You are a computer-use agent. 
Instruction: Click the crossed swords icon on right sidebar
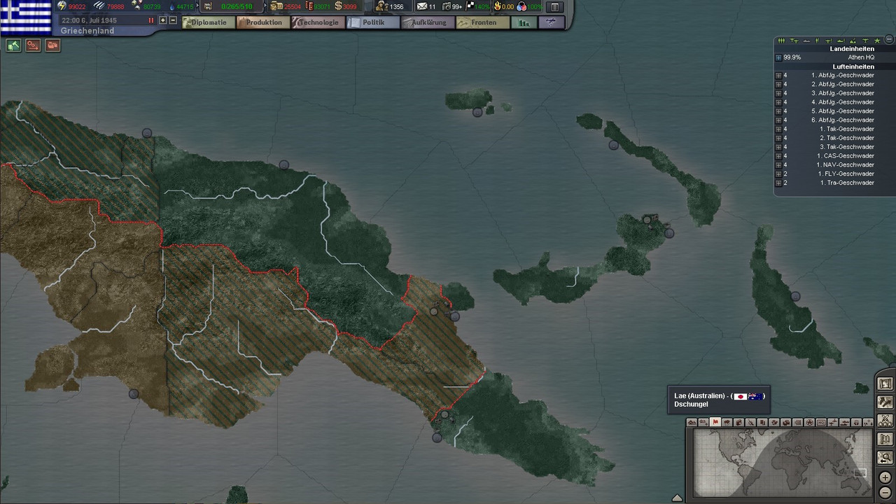[x=885, y=420]
